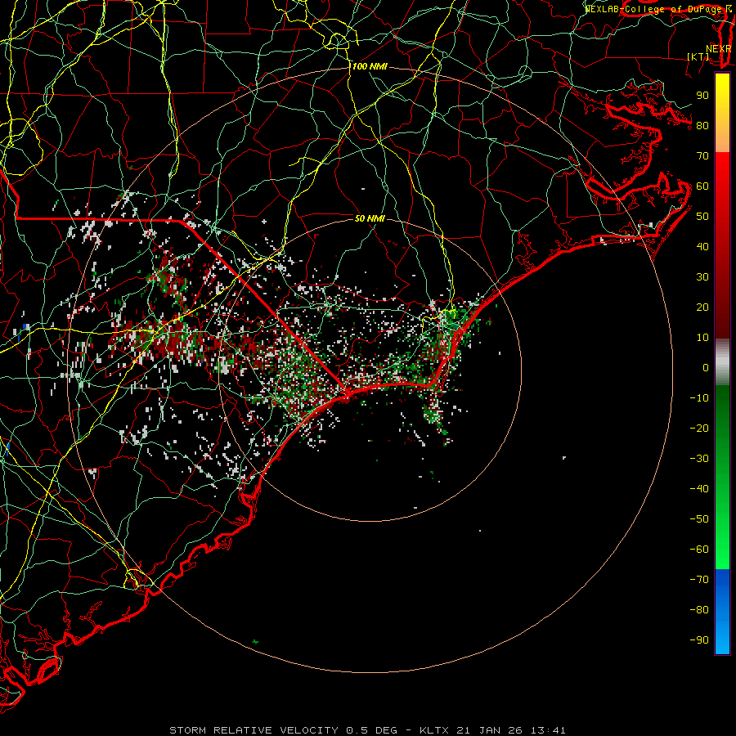This screenshot has width=736, height=736.
Task: Click the "-20" velocity scale label
Action: (699, 429)
